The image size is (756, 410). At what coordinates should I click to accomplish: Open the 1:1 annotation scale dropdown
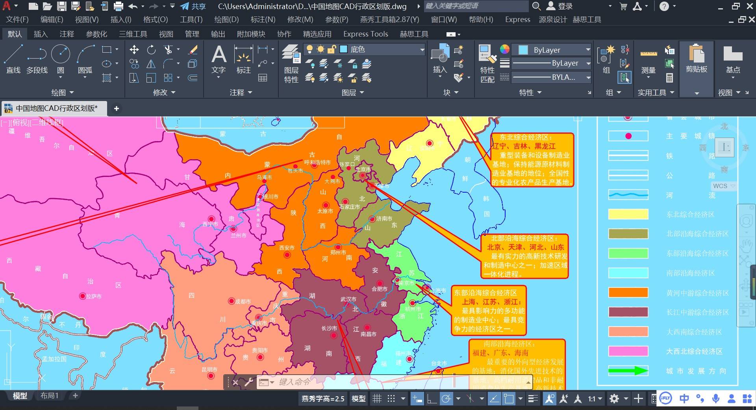coord(595,399)
